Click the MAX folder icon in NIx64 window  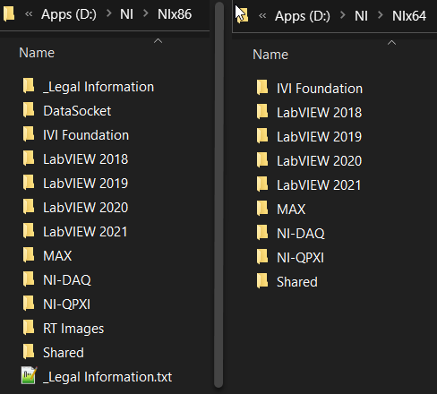point(262,209)
